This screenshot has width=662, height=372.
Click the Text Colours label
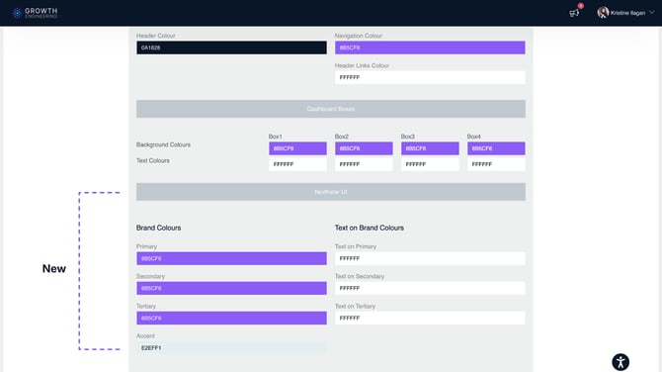point(153,160)
